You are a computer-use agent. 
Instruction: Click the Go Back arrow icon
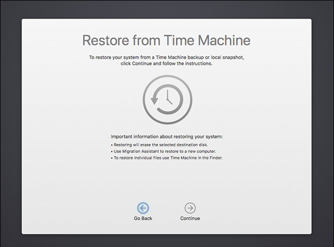pos(143,208)
